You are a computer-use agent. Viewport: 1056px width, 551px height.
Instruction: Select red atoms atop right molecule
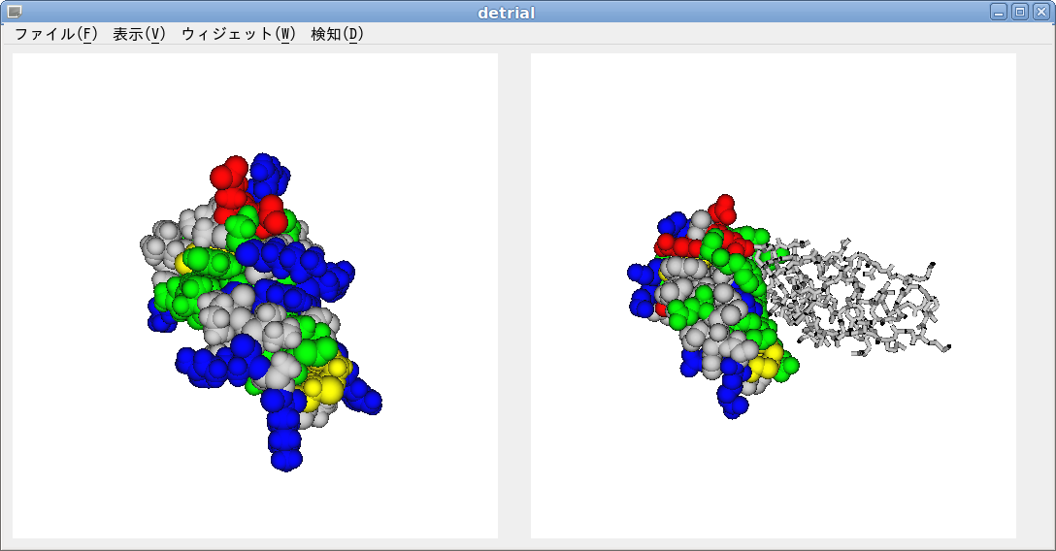click(x=722, y=209)
